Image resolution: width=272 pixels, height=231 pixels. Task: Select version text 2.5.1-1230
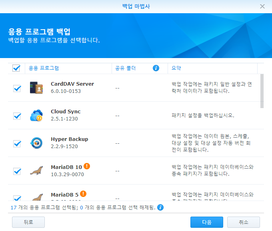click(64, 119)
